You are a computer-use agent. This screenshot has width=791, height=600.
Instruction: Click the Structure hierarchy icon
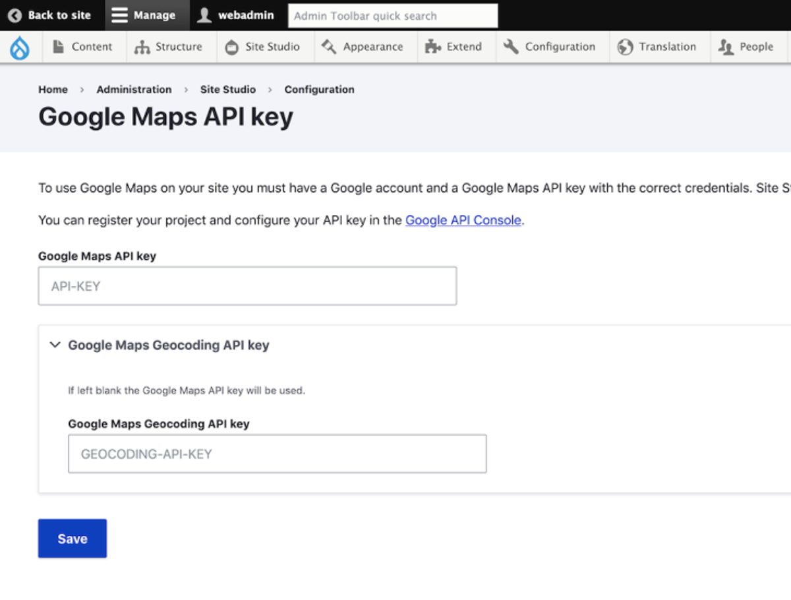point(142,47)
